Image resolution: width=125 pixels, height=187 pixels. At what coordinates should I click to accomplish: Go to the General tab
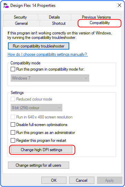click(21, 23)
